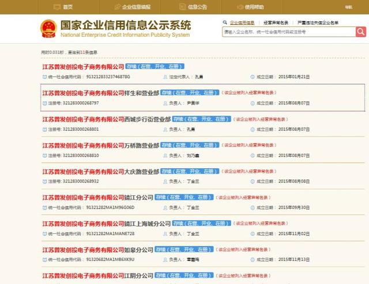The height and width of the screenshot is (284, 369).
Task: Click the registration icon before 321283000268810
Action: [x=44, y=156]
